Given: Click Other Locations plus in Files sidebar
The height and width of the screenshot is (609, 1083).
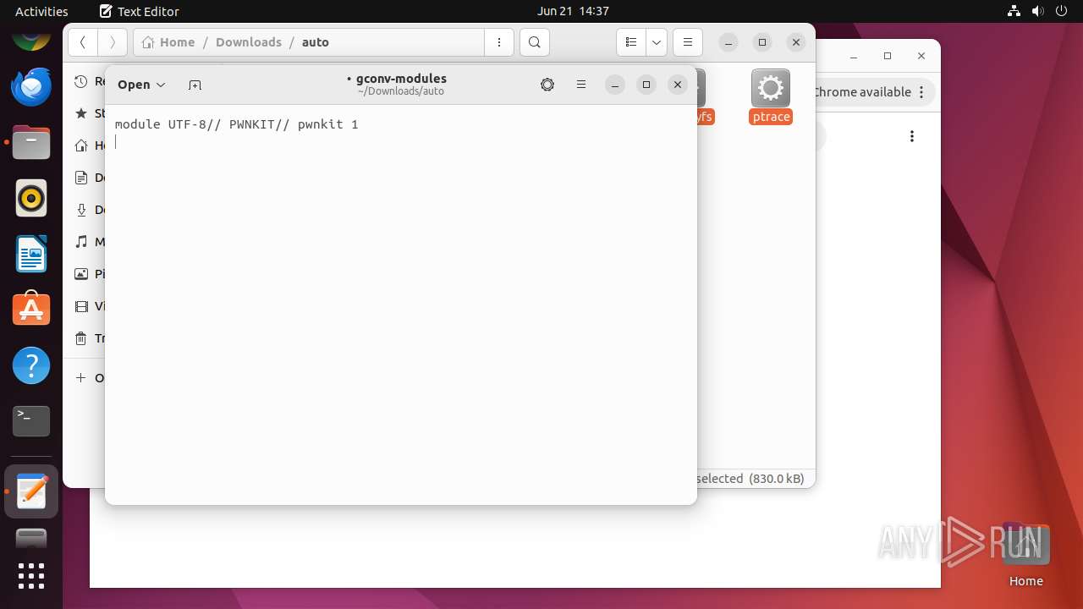Looking at the screenshot, I should click(81, 378).
